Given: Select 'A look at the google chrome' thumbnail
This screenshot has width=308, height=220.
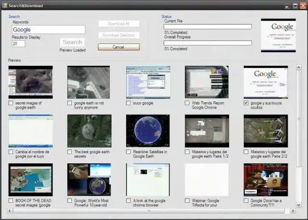Looking at the screenshot, I should [x=148, y=180].
